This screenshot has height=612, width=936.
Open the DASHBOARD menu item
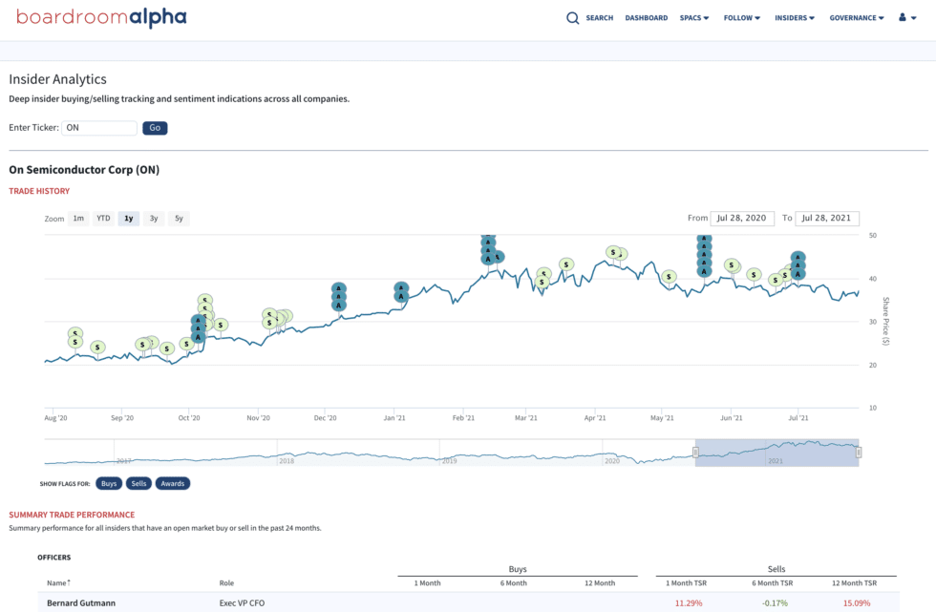[x=646, y=18]
